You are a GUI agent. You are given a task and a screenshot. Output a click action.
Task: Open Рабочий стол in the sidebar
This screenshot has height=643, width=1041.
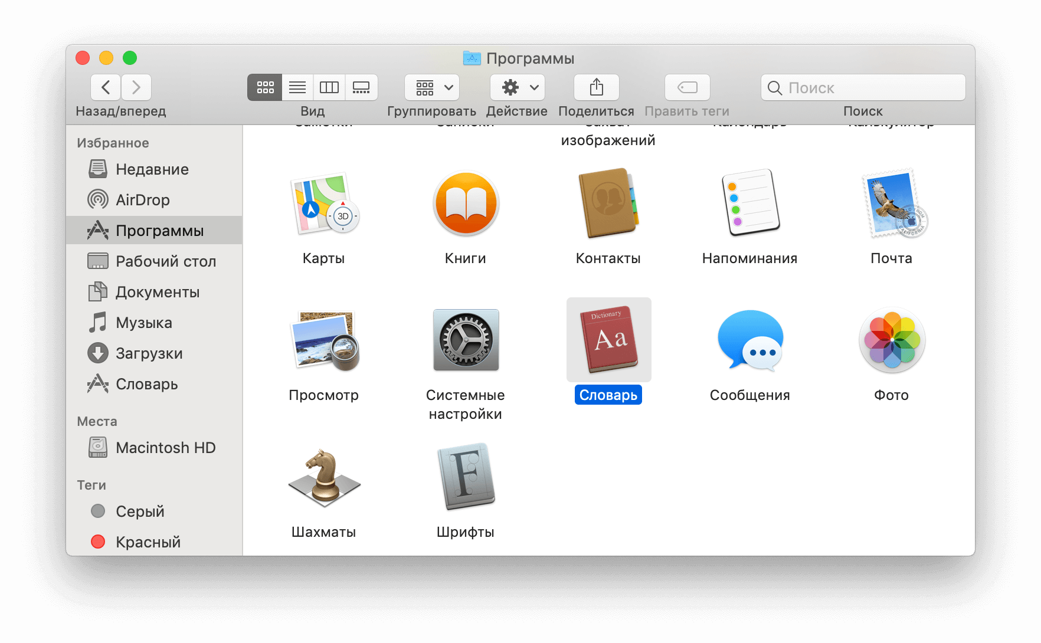[154, 261]
